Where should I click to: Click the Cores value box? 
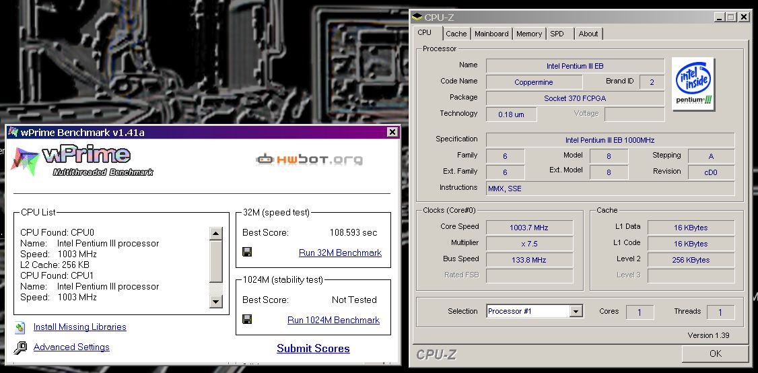click(x=640, y=312)
